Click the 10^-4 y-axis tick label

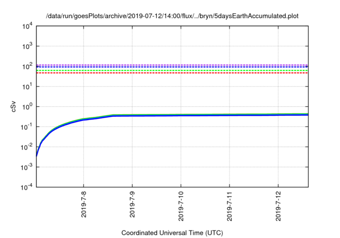[x=27, y=187]
